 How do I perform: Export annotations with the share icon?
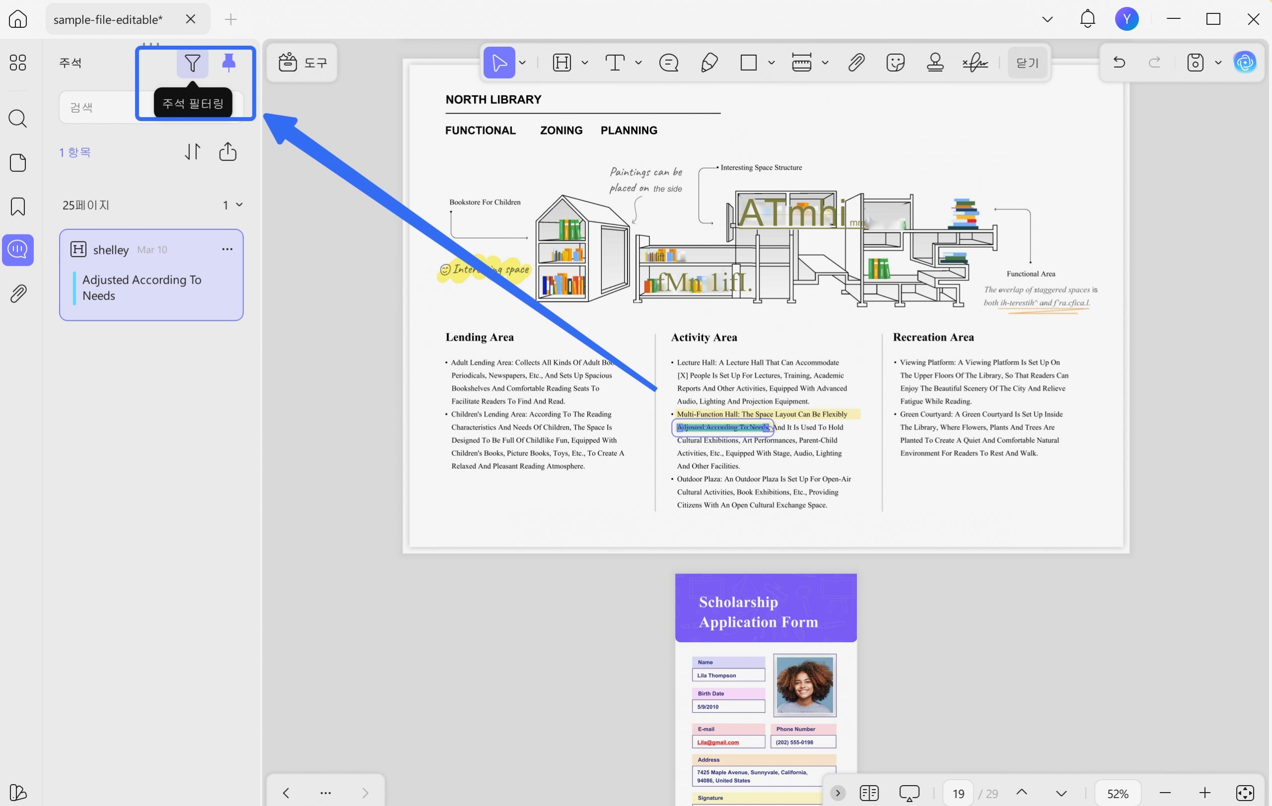pos(228,152)
